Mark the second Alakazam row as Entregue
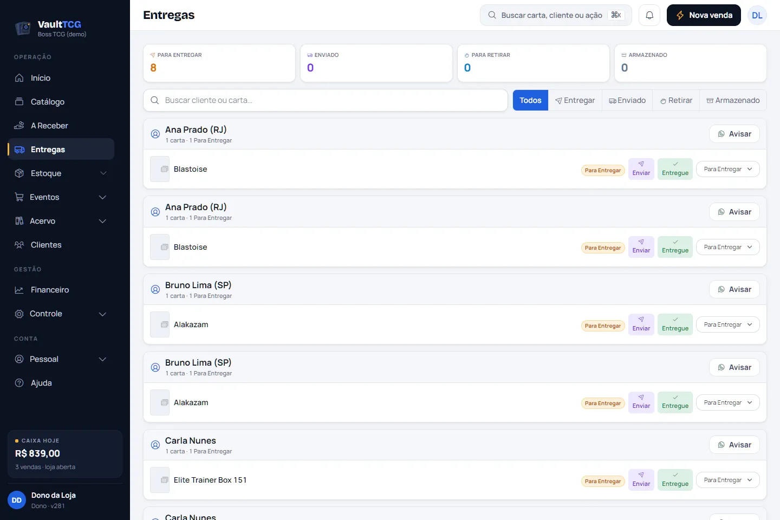Image resolution: width=780 pixels, height=520 pixels. pos(675,402)
